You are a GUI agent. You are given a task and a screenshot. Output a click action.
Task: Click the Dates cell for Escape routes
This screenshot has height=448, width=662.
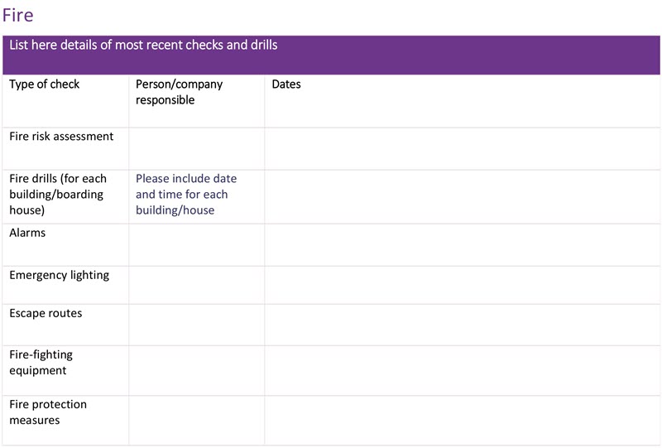[x=462, y=324]
